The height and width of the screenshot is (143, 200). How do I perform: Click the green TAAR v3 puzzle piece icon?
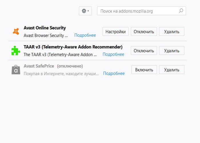[x=16, y=50]
